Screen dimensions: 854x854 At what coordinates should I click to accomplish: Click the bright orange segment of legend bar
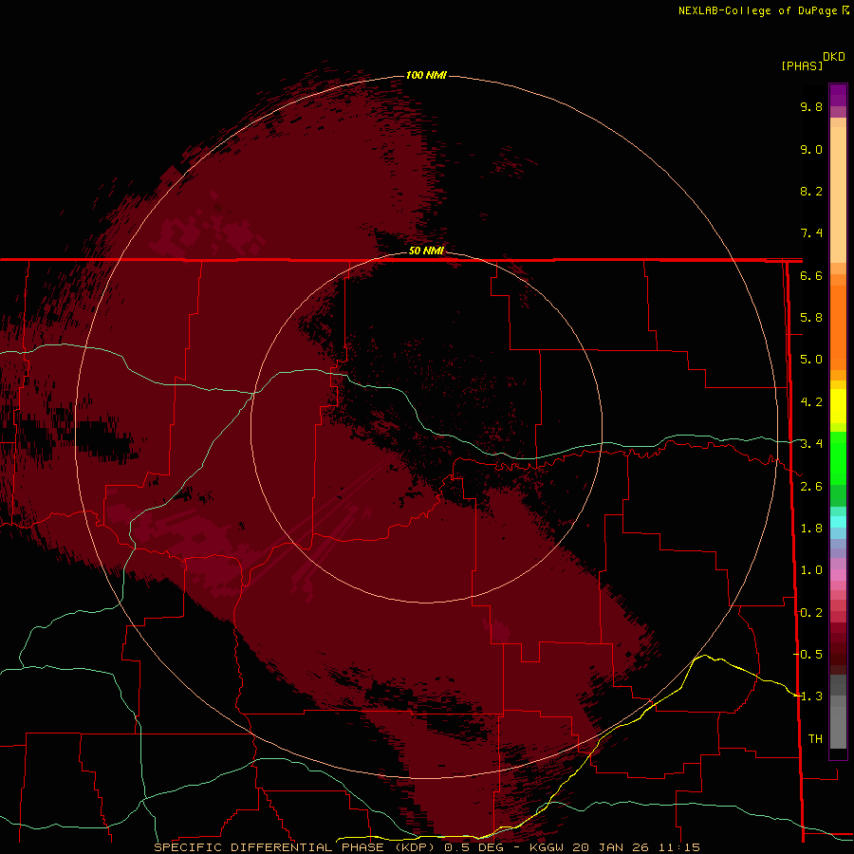point(838,326)
